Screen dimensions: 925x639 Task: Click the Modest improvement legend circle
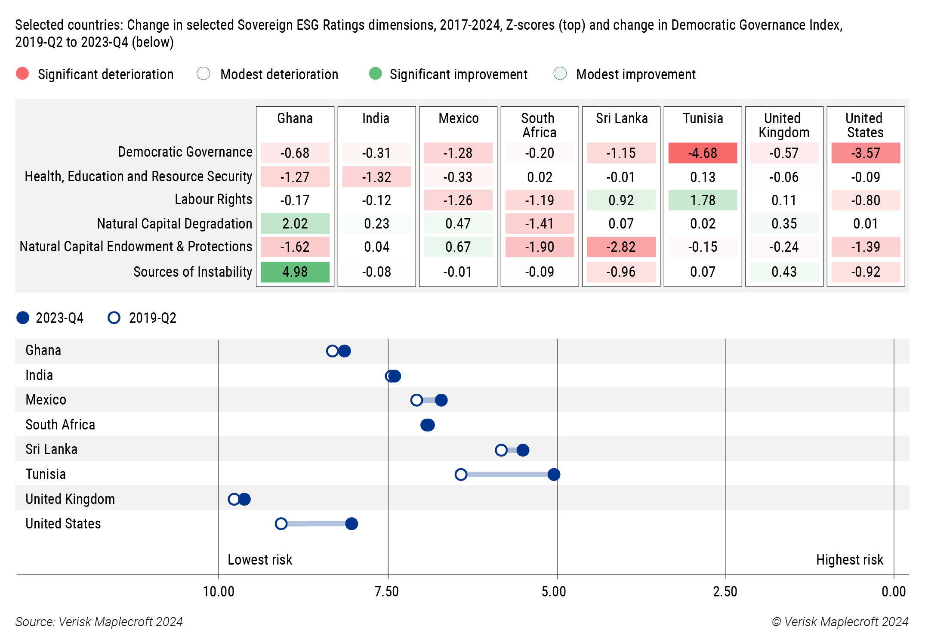click(x=560, y=74)
